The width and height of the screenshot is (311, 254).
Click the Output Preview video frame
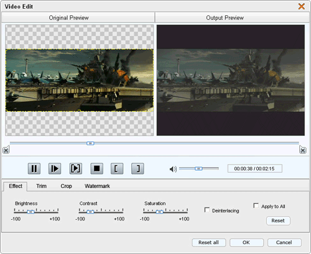coord(231,80)
